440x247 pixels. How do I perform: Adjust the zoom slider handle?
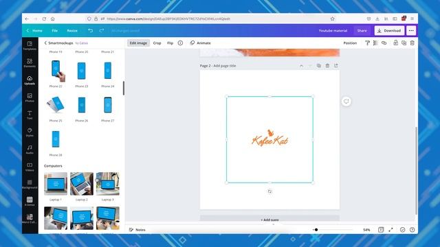point(316,230)
